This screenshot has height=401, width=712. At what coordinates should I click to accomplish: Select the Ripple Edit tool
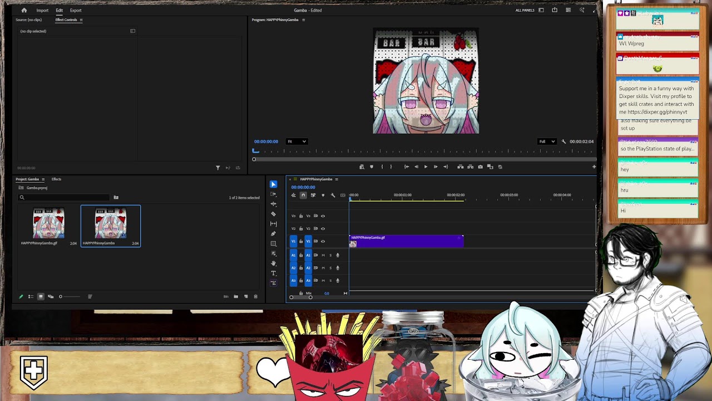pos(273,204)
